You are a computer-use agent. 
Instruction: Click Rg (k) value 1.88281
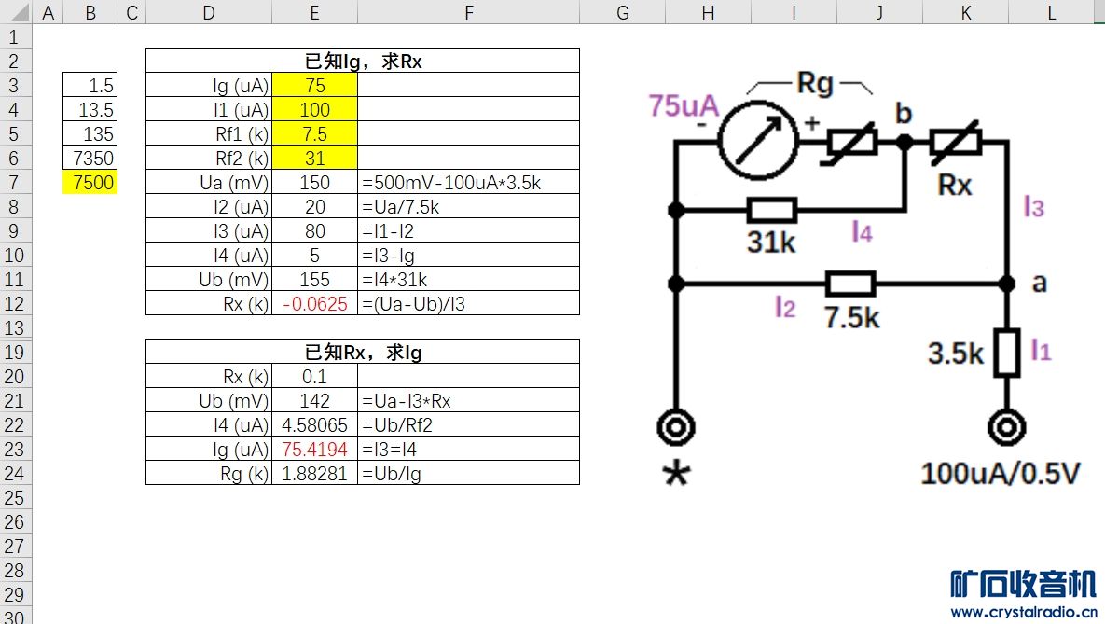[314, 474]
